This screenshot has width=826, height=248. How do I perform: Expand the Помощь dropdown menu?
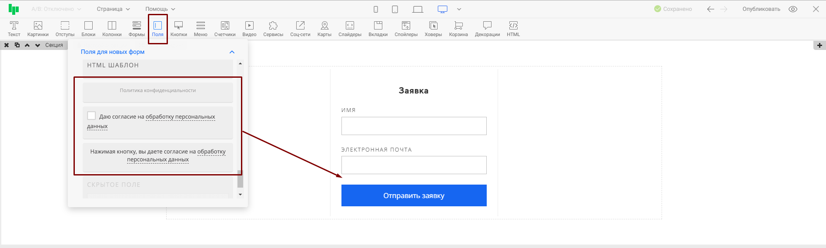160,9
